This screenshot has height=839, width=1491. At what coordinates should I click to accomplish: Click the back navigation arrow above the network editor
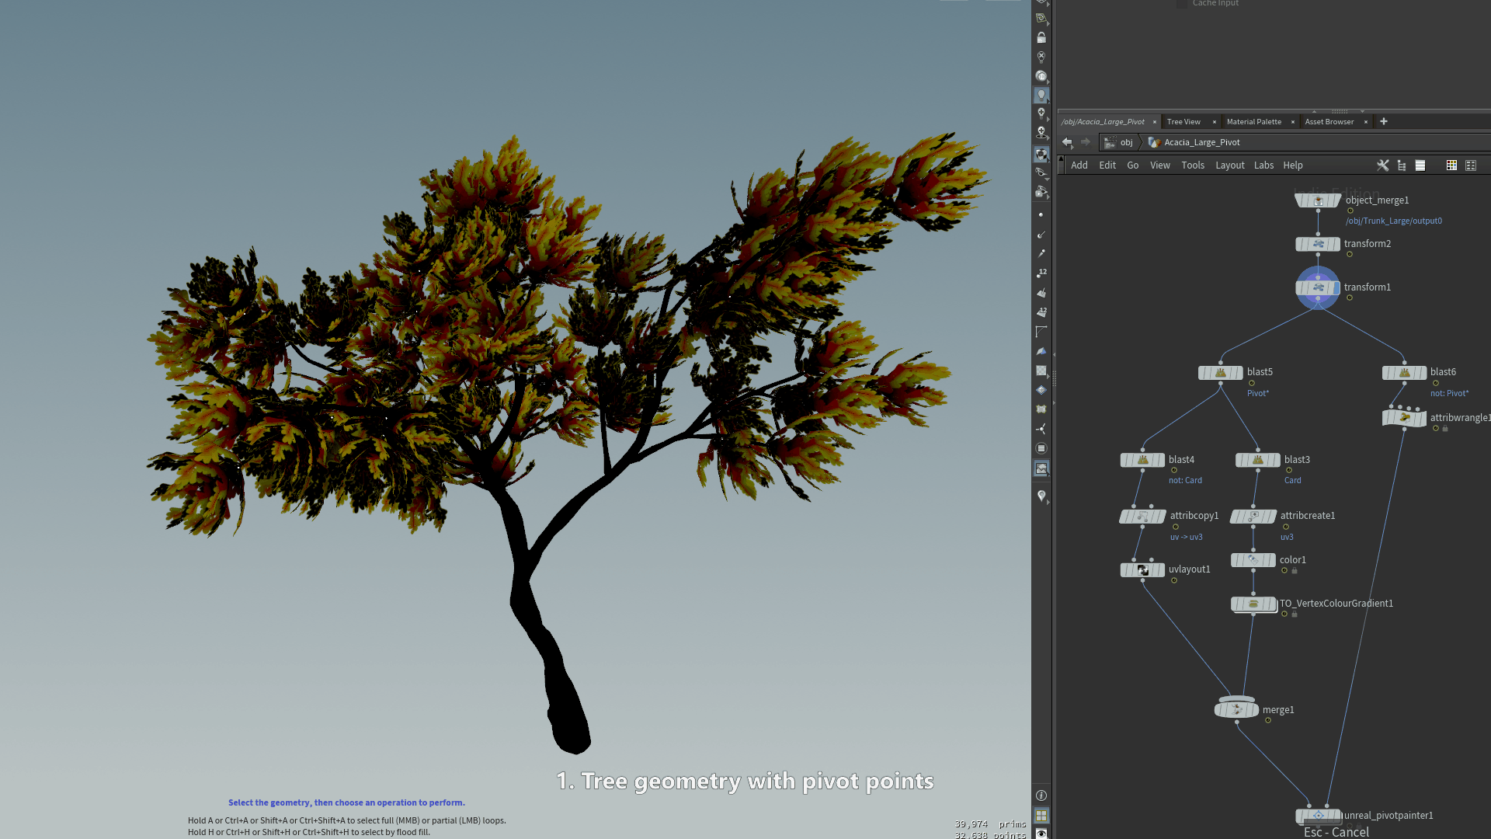click(1067, 142)
